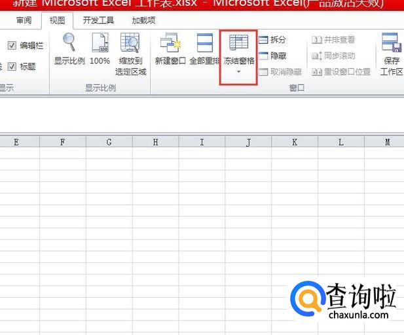Screen dimensions: 404x335
Task: Toggle Synchronous Scrolling (同步滚动)
Action: 333,56
